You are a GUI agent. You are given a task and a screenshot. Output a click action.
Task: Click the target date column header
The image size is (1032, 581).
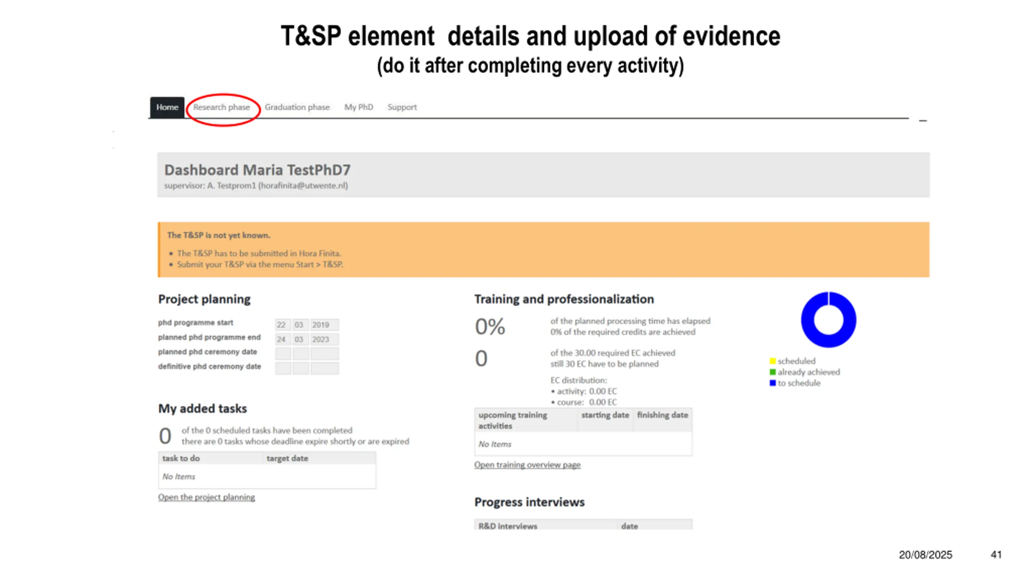319,458
